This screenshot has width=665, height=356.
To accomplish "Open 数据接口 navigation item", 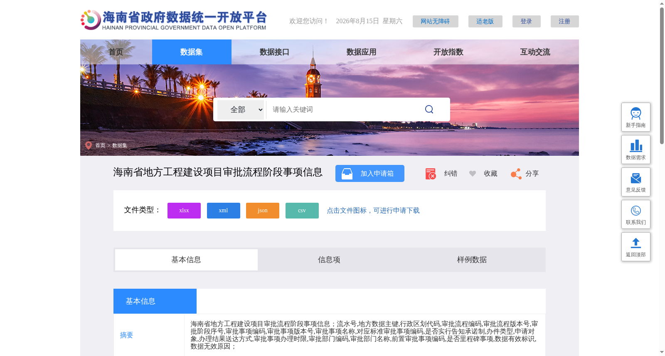I will click(x=274, y=52).
